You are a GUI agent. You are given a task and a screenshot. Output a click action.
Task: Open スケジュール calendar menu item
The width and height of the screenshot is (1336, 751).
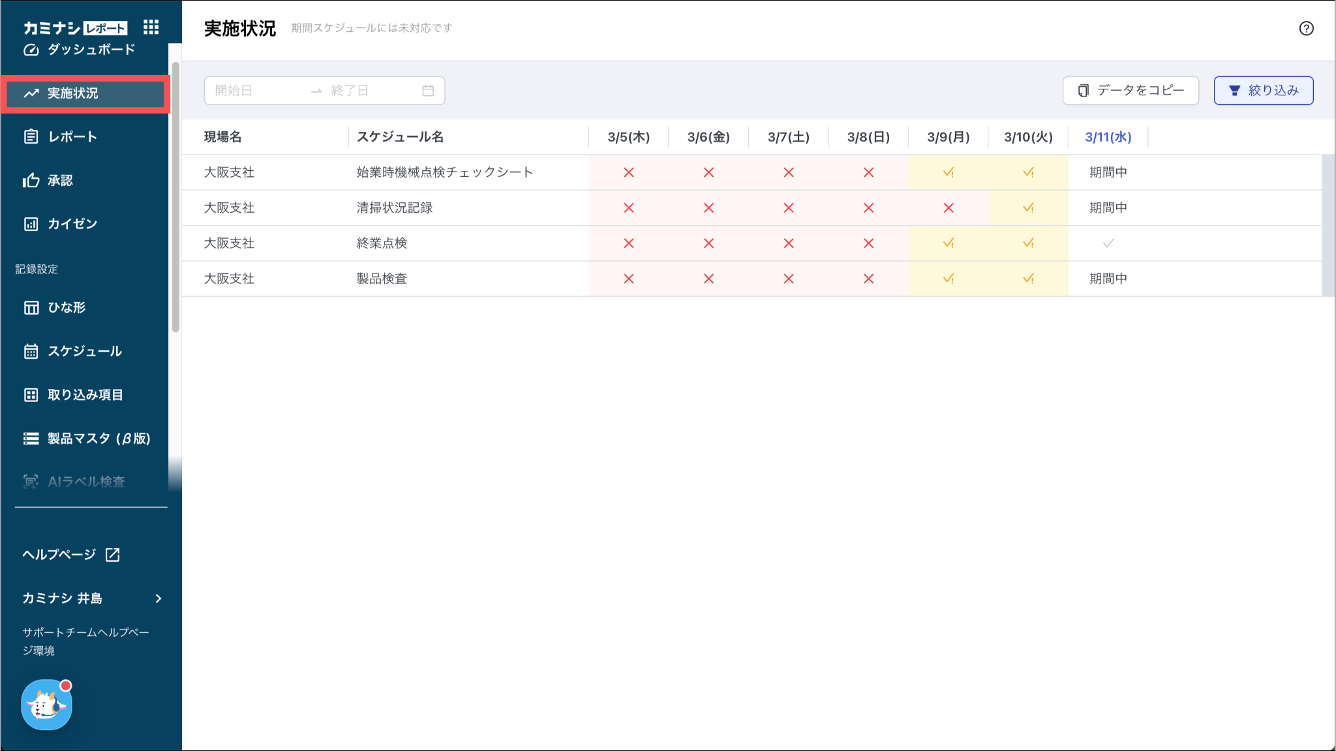click(x=84, y=351)
